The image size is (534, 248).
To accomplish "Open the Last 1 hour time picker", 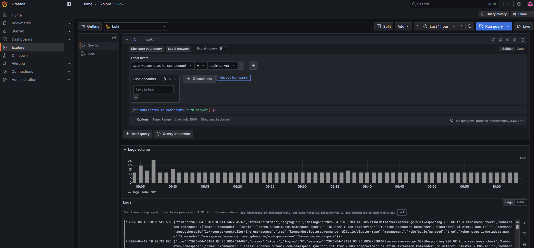I will coord(439,26).
